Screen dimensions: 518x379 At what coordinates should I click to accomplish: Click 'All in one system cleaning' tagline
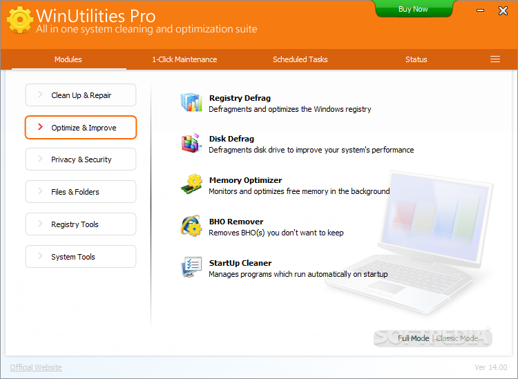pos(146,29)
